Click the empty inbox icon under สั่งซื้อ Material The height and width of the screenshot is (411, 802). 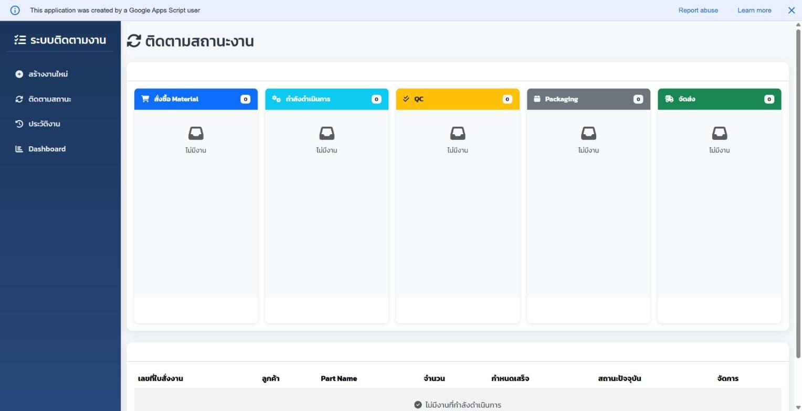pyautogui.click(x=196, y=134)
